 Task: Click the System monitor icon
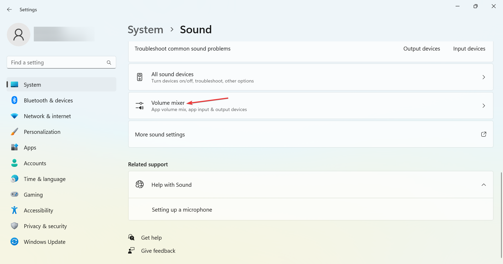[14, 84]
